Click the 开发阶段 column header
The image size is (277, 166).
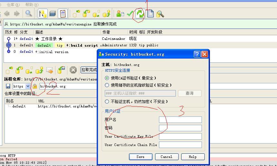point(154,32)
